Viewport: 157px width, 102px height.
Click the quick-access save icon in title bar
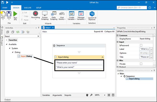(3, 2)
